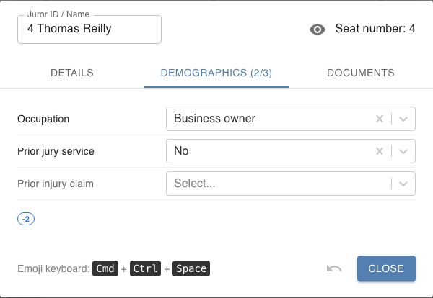The height and width of the screenshot is (298, 433).
Task: Click the Cmd key hint
Action: tap(105, 268)
